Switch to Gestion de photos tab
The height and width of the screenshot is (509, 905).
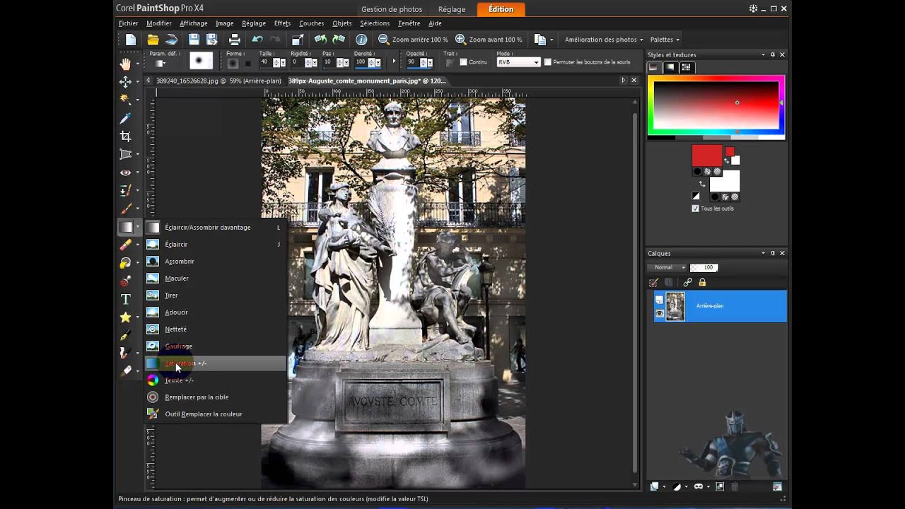click(x=392, y=9)
